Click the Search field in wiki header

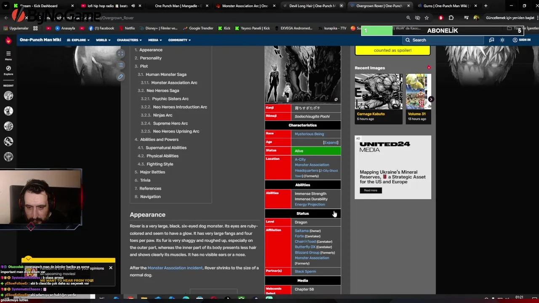point(443,40)
